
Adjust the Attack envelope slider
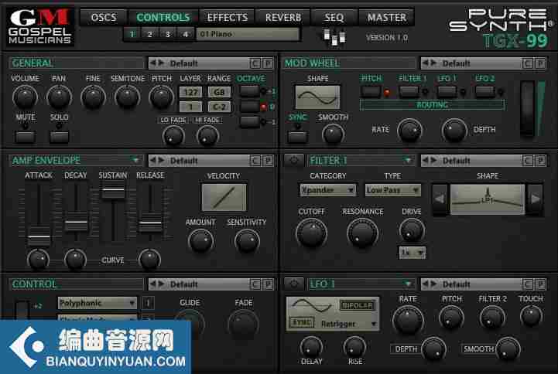[x=39, y=236]
